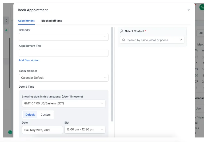Viewport: 216px width, 142px height.
Task: Click the person icon beside Select Contact
Action: pos(122,31)
